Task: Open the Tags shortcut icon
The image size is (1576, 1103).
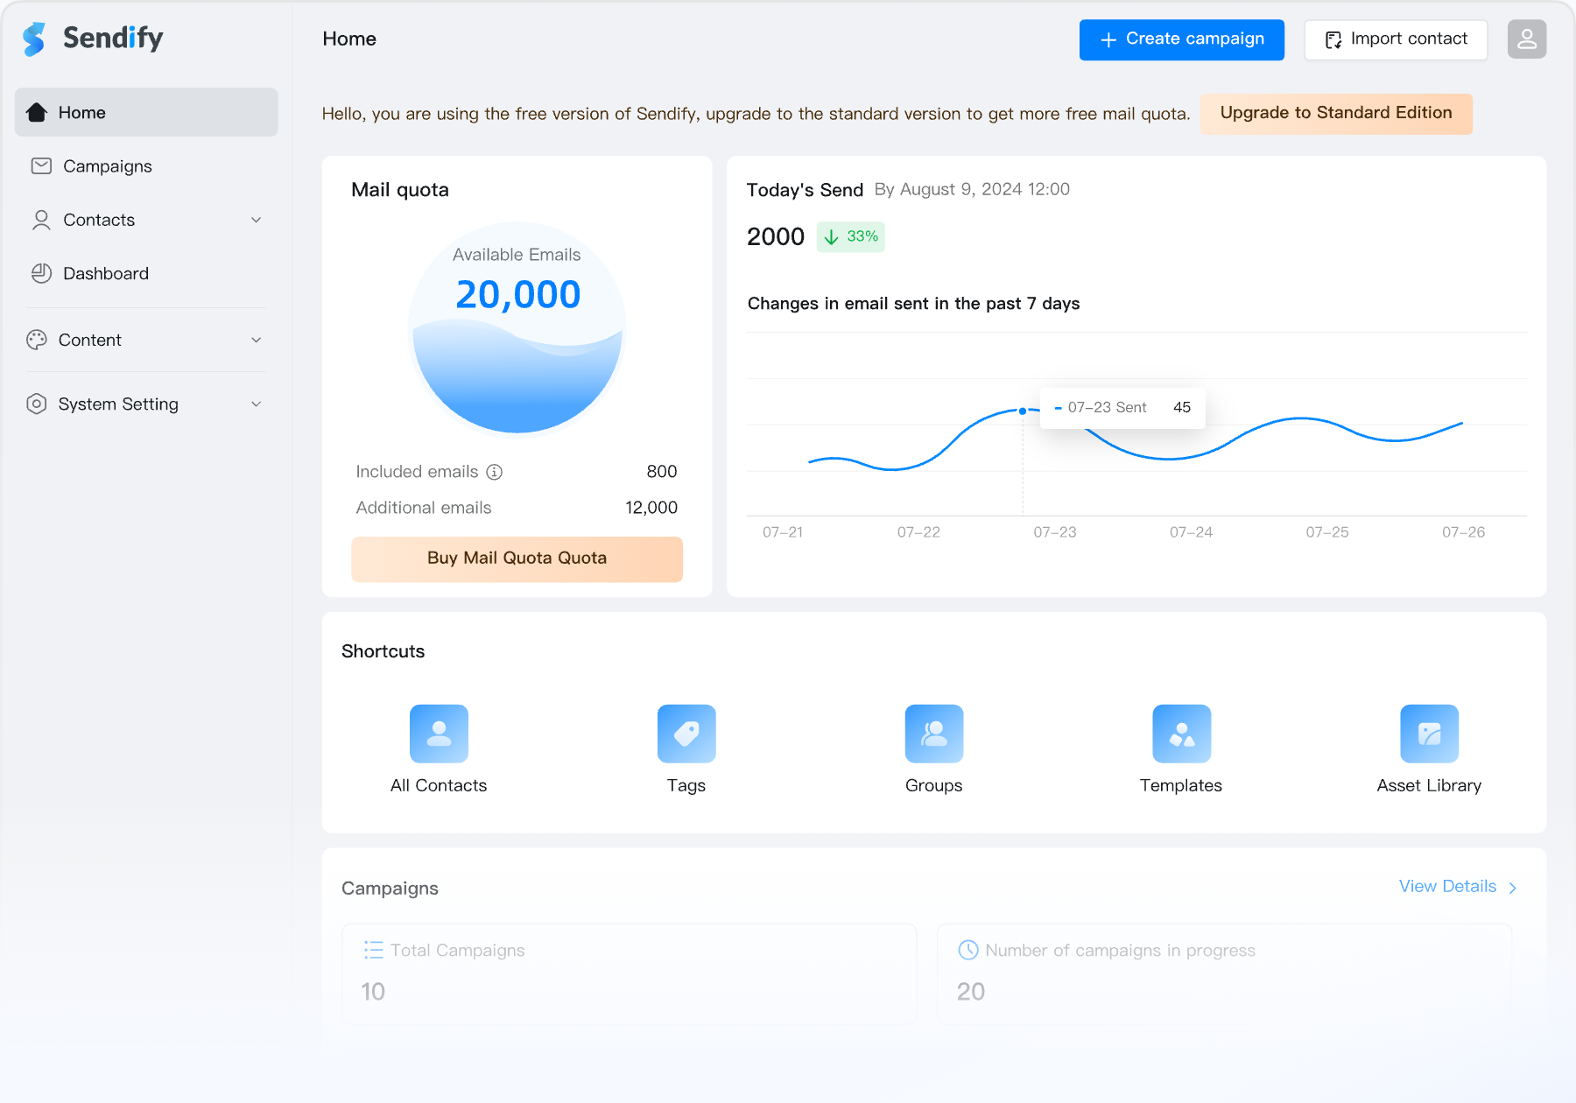Action: click(x=686, y=734)
